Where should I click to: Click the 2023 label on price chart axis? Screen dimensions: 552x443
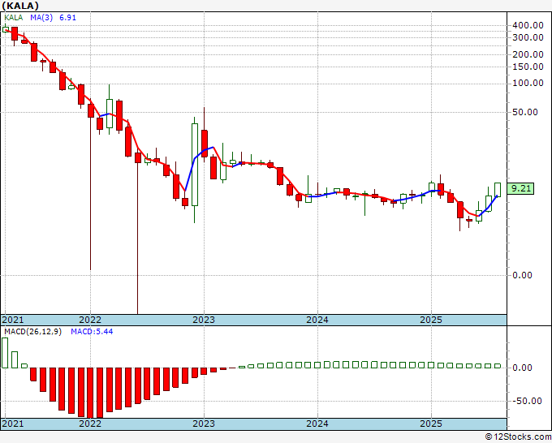pos(204,320)
